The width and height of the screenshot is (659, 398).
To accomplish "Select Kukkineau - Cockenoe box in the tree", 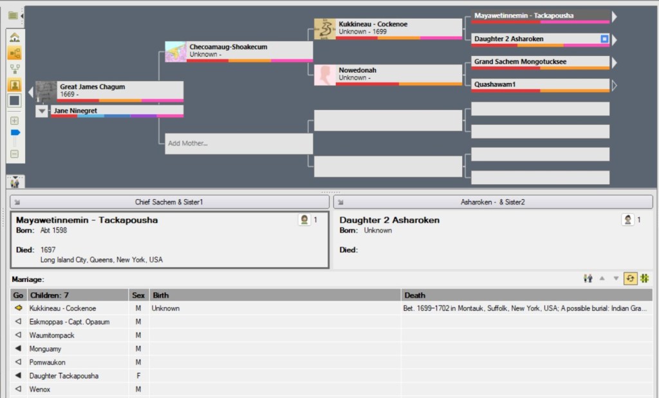I will (x=389, y=28).
